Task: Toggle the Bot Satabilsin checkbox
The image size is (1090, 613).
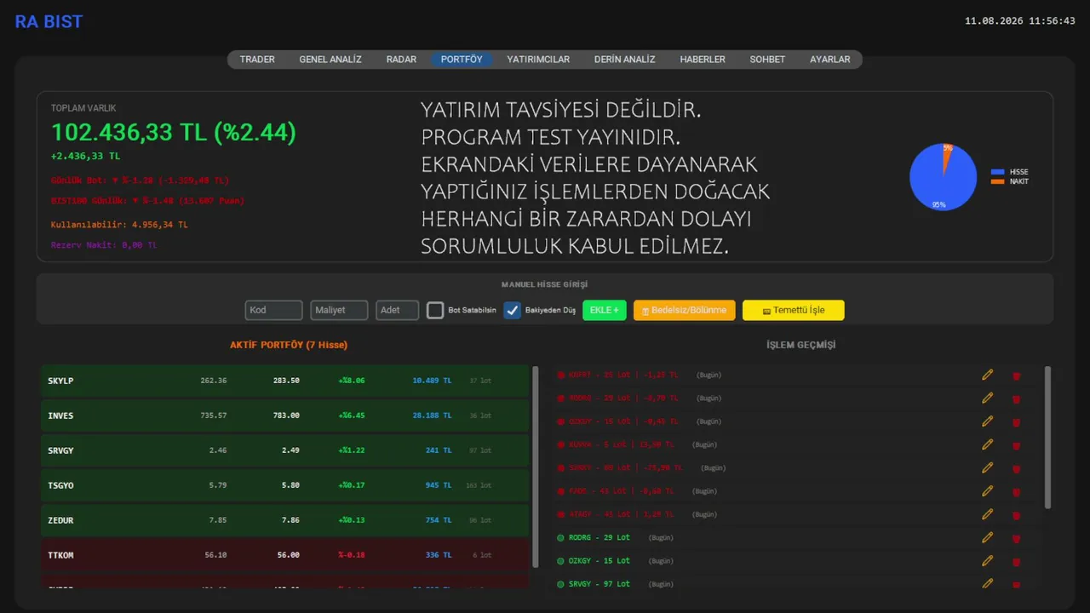Action: pyautogui.click(x=435, y=311)
